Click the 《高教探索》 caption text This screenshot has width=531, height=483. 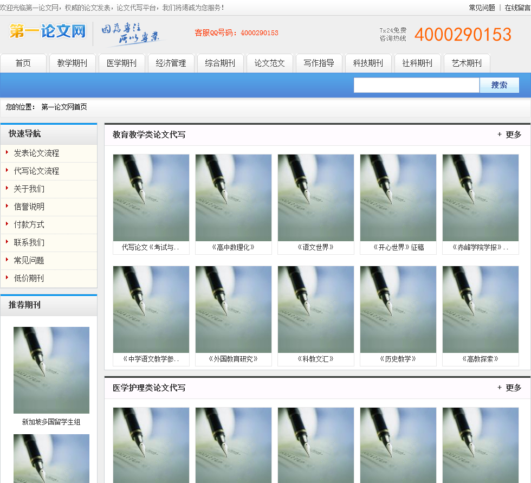click(x=481, y=359)
